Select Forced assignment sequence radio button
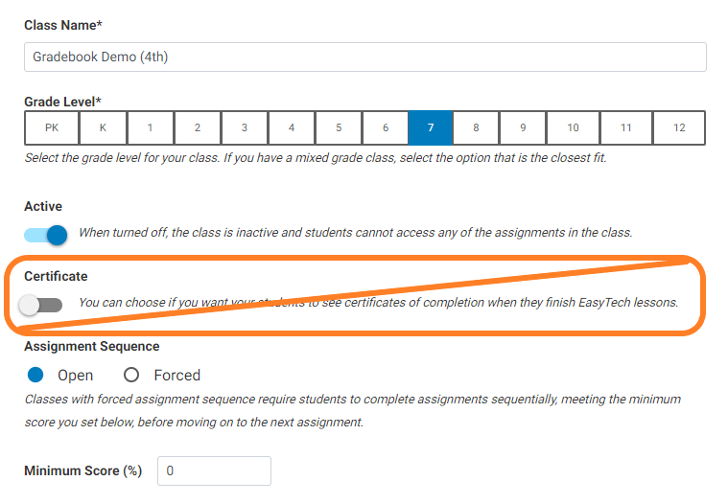 (132, 375)
